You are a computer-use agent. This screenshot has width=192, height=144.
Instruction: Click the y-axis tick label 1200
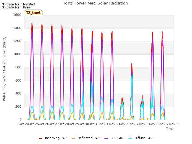[x=17, y=41]
